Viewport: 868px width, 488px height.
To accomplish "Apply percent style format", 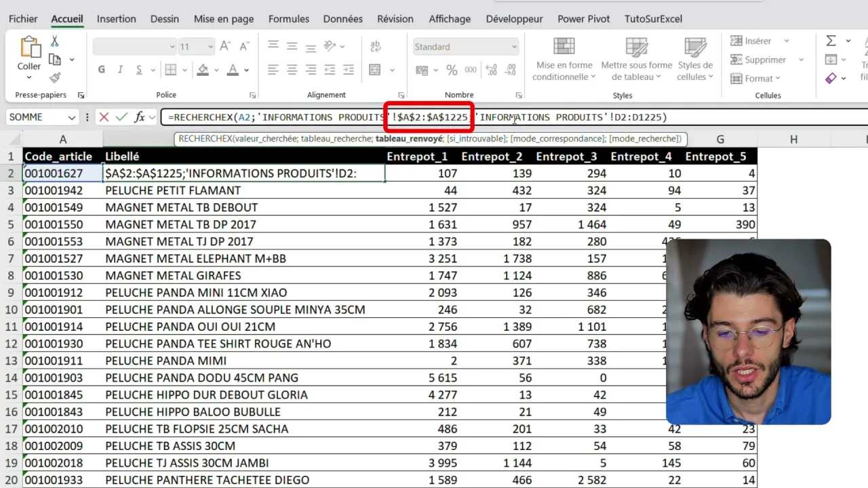I will point(452,70).
